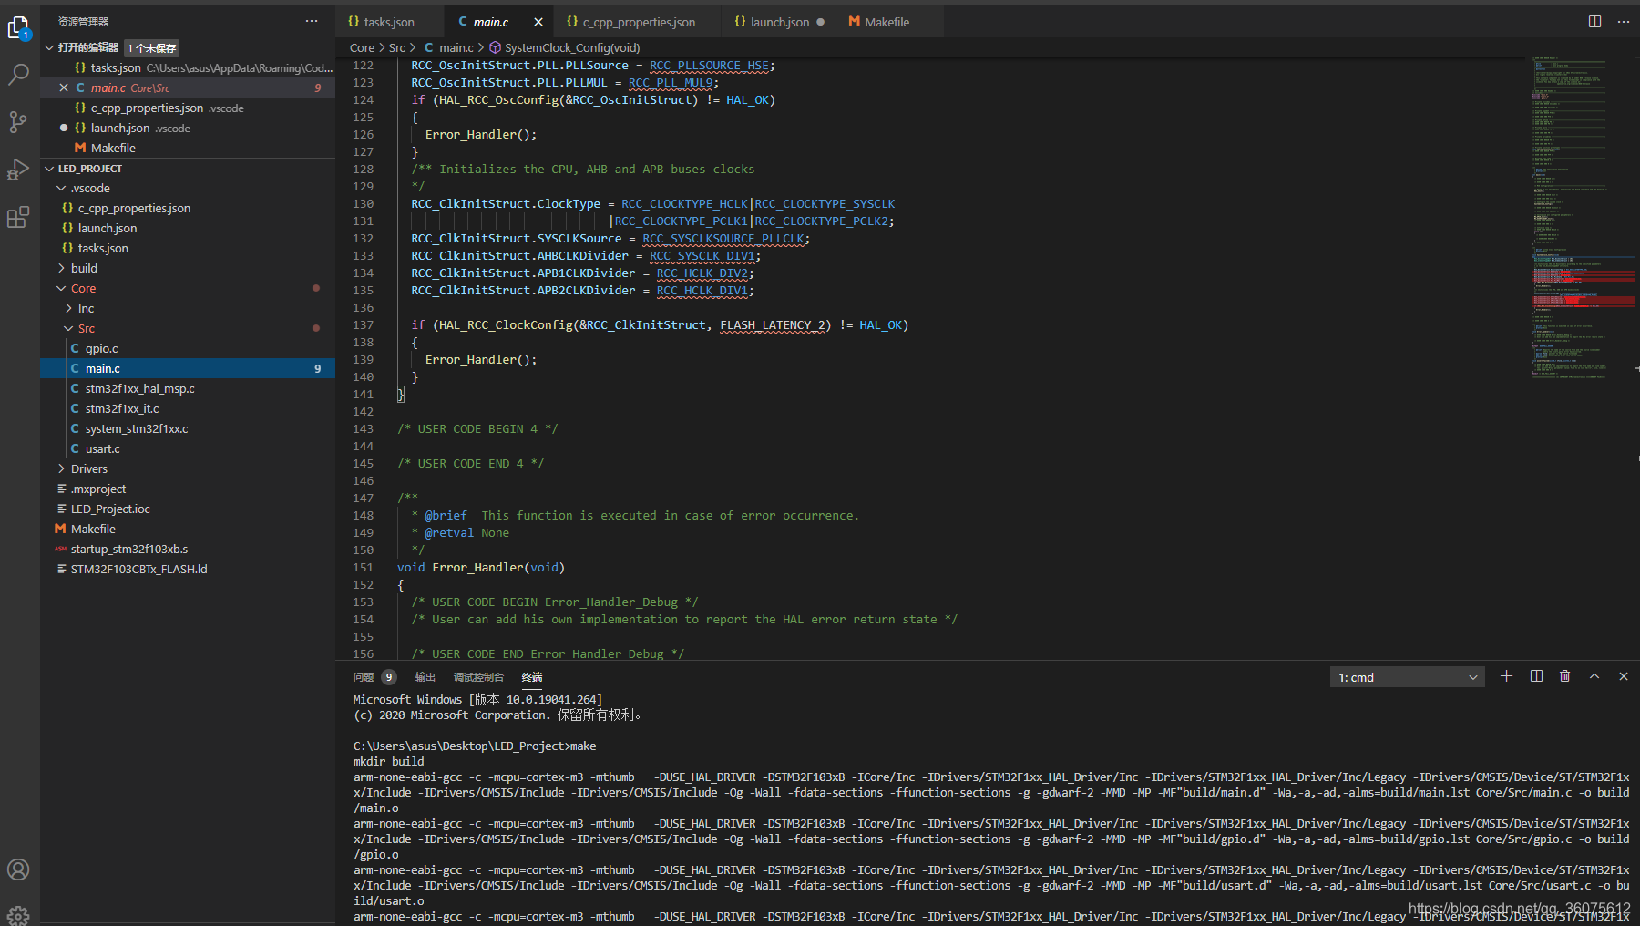This screenshot has height=926, width=1640.
Task: Open STM32F103CBTx_FLASH.ld file
Action: point(188,569)
